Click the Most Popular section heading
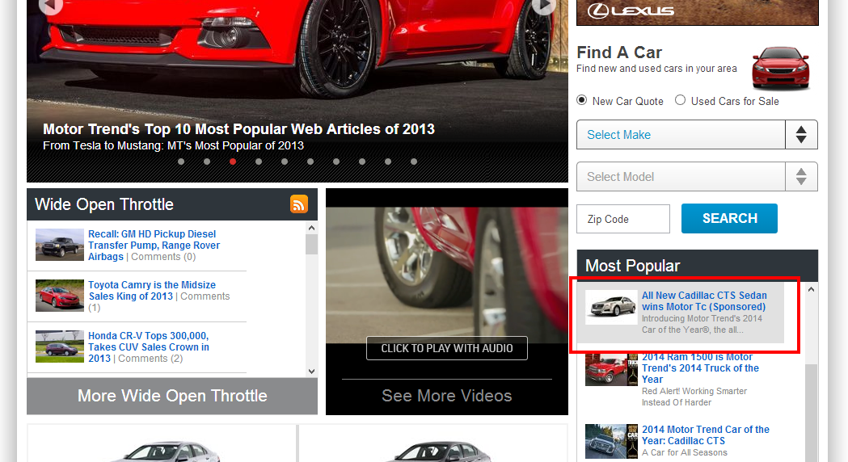The width and height of the screenshot is (848, 462). pyautogui.click(x=632, y=266)
